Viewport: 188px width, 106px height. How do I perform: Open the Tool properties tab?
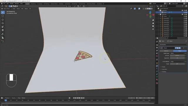click(157, 42)
